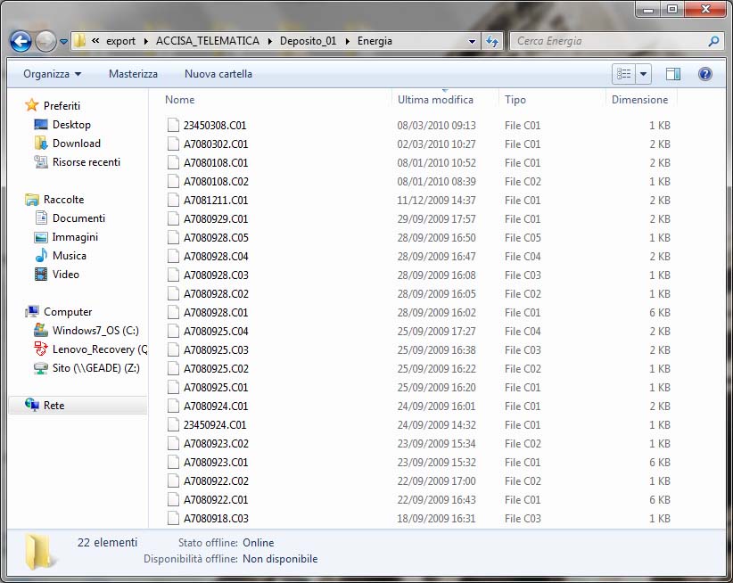Viewport: 733px width, 583px height.
Task: Select the Musica library
Action: (x=69, y=256)
